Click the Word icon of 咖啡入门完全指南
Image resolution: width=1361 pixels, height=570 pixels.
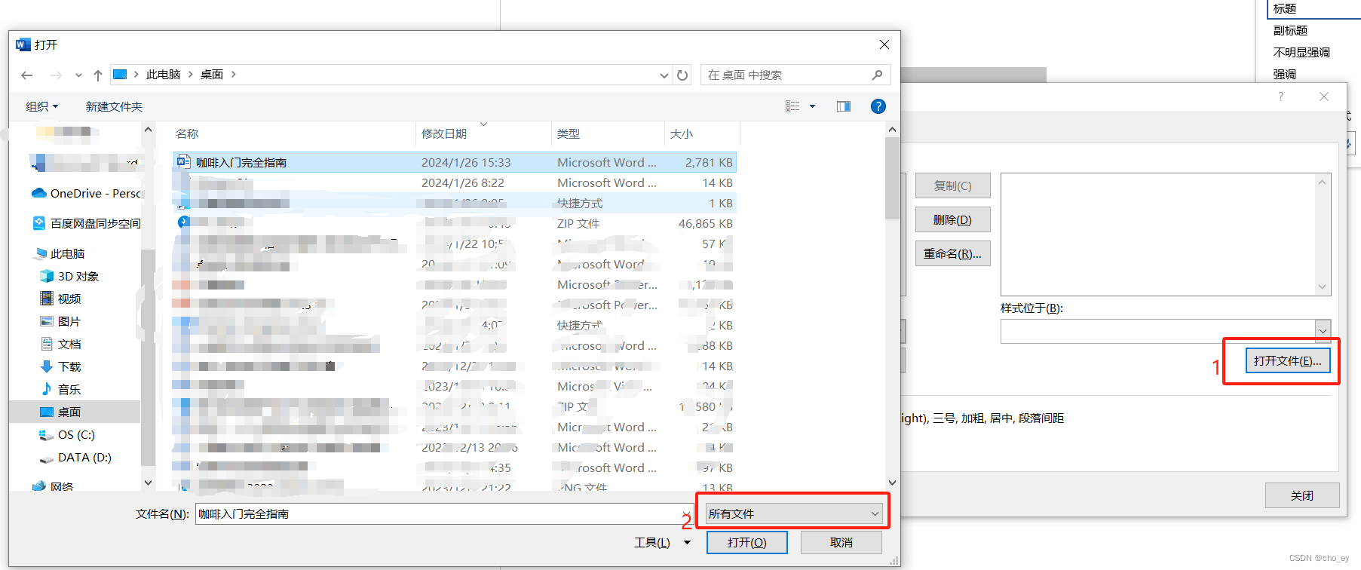tap(183, 161)
